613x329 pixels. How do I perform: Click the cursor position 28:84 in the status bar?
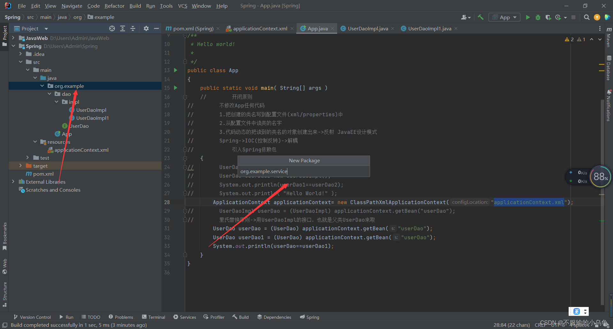(511, 325)
